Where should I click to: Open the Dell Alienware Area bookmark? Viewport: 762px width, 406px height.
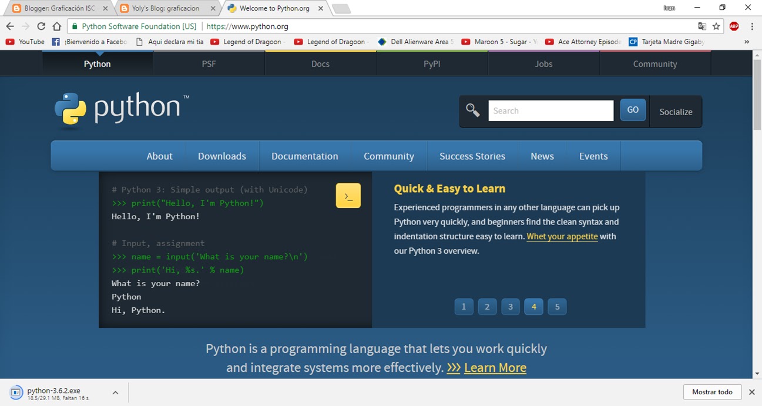pyautogui.click(x=415, y=42)
